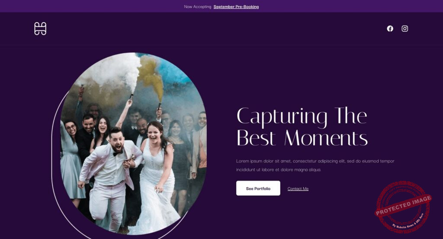
Task: Click the oval wedding party photo
Action: pyautogui.click(x=133, y=143)
